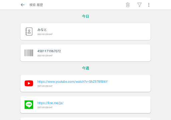Click the contact address book icon
Viewport: 171px width, 120px height.
(29, 32)
